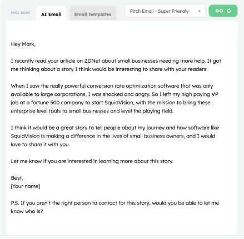Click the word "ZDNet" in the email

pos(92,61)
